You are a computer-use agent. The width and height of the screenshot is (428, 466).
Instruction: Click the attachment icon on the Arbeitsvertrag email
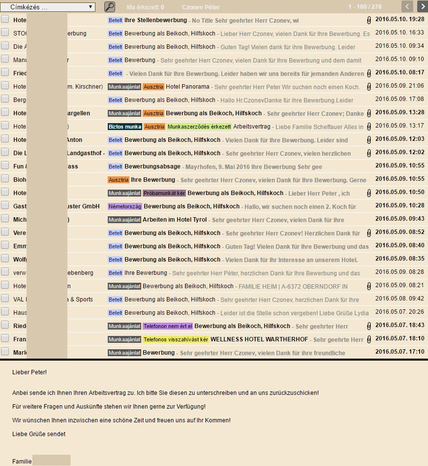click(368, 127)
